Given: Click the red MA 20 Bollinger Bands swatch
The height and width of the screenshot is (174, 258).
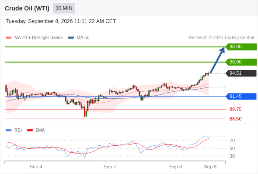Looking at the screenshot, I should [x=9, y=38].
